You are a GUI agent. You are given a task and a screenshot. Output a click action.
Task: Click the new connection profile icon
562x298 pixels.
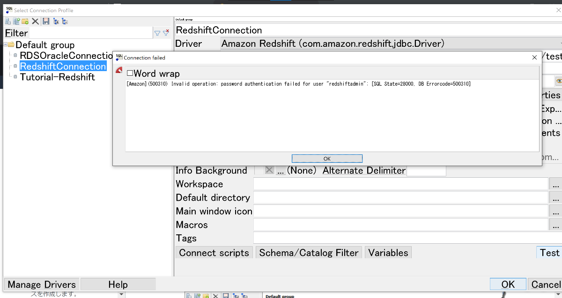pos(7,21)
